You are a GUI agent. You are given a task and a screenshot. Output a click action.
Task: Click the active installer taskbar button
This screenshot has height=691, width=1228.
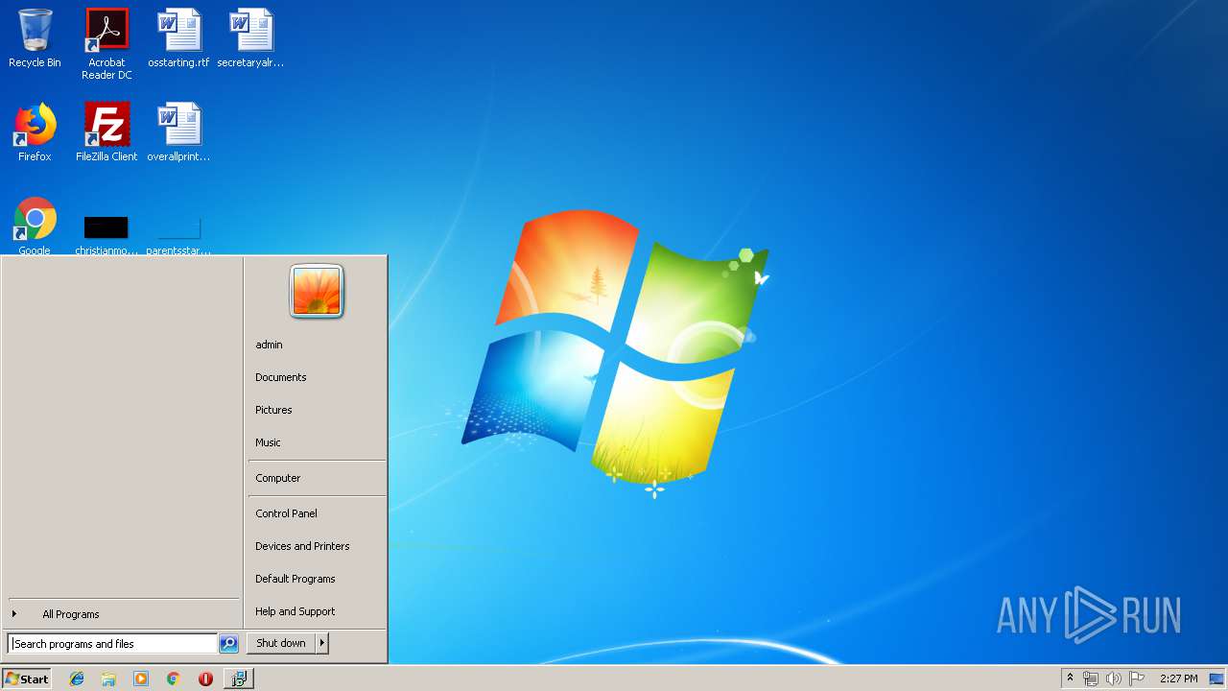[238, 679]
